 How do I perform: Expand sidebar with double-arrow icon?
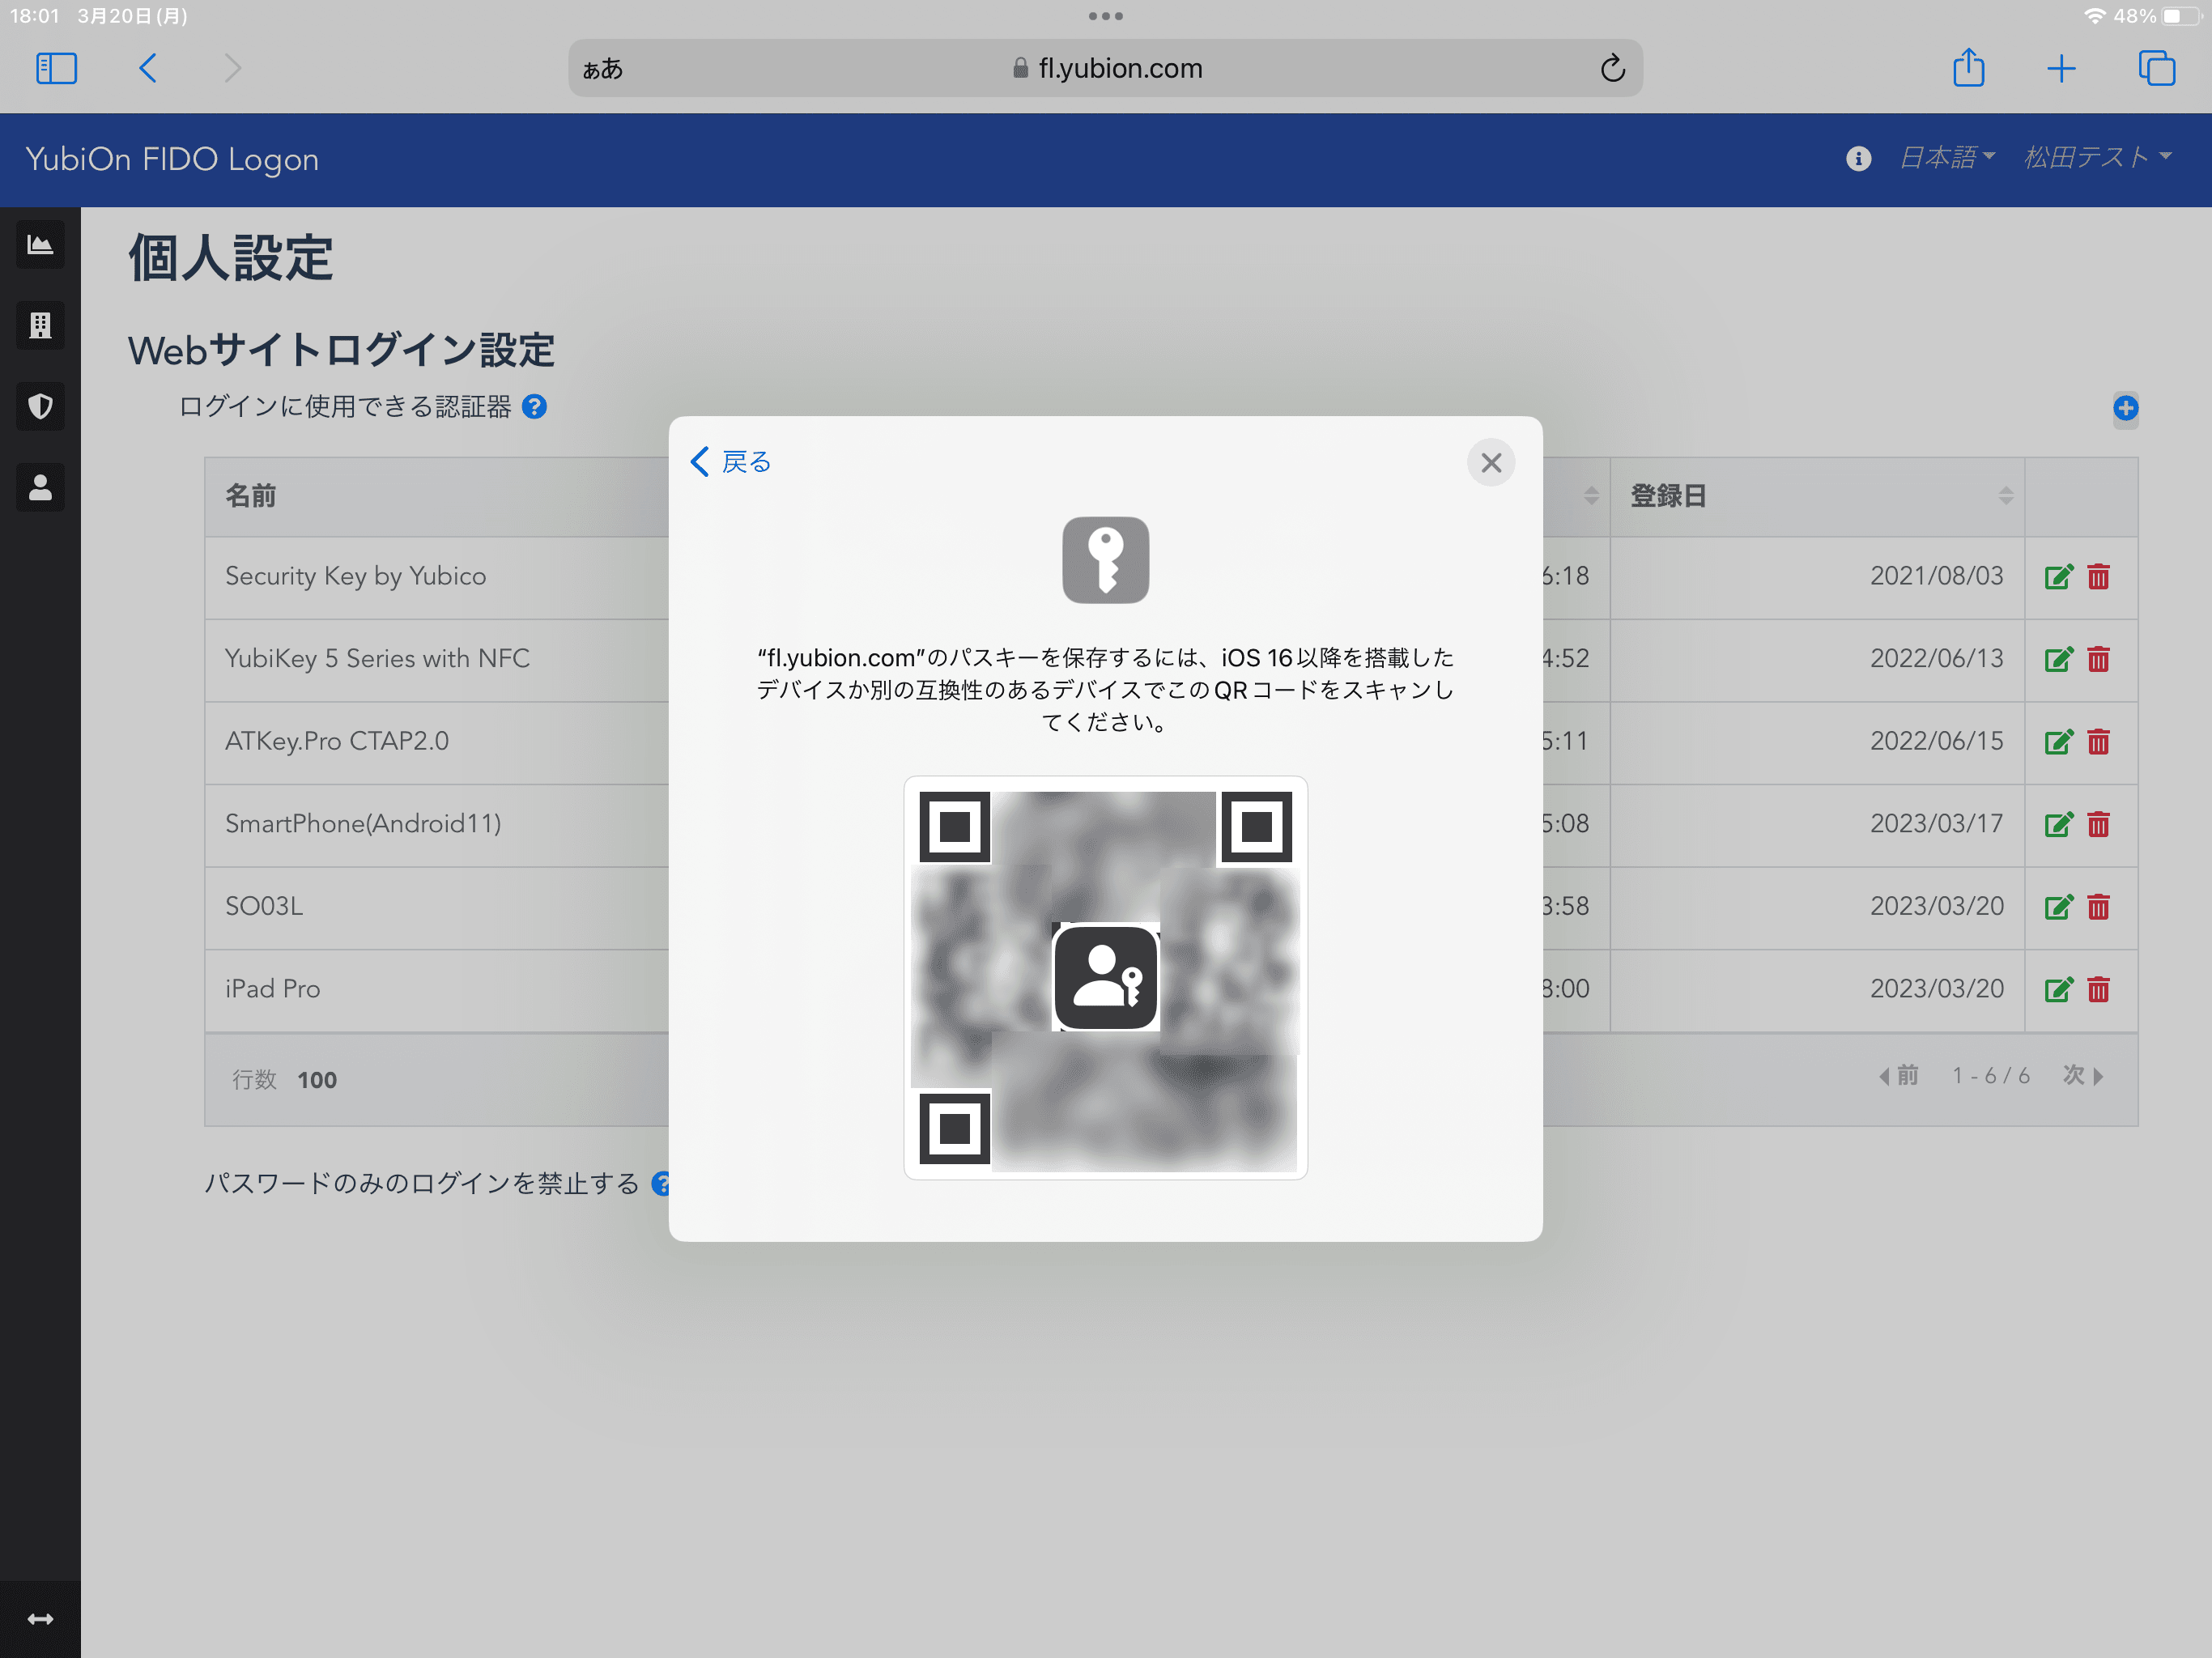40,1618
